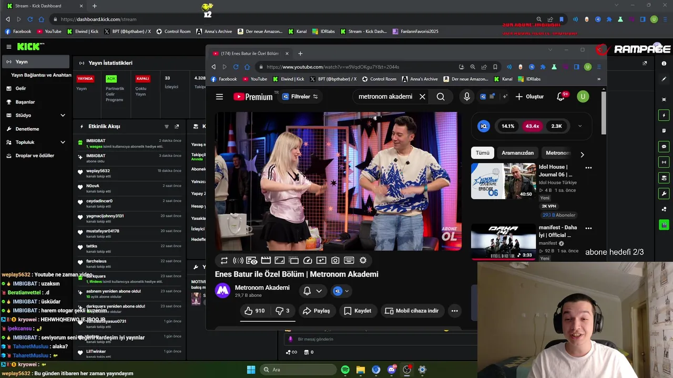The image size is (673, 378).
Task: Clear the YouTube search text with X
Action: (x=422, y=97)
